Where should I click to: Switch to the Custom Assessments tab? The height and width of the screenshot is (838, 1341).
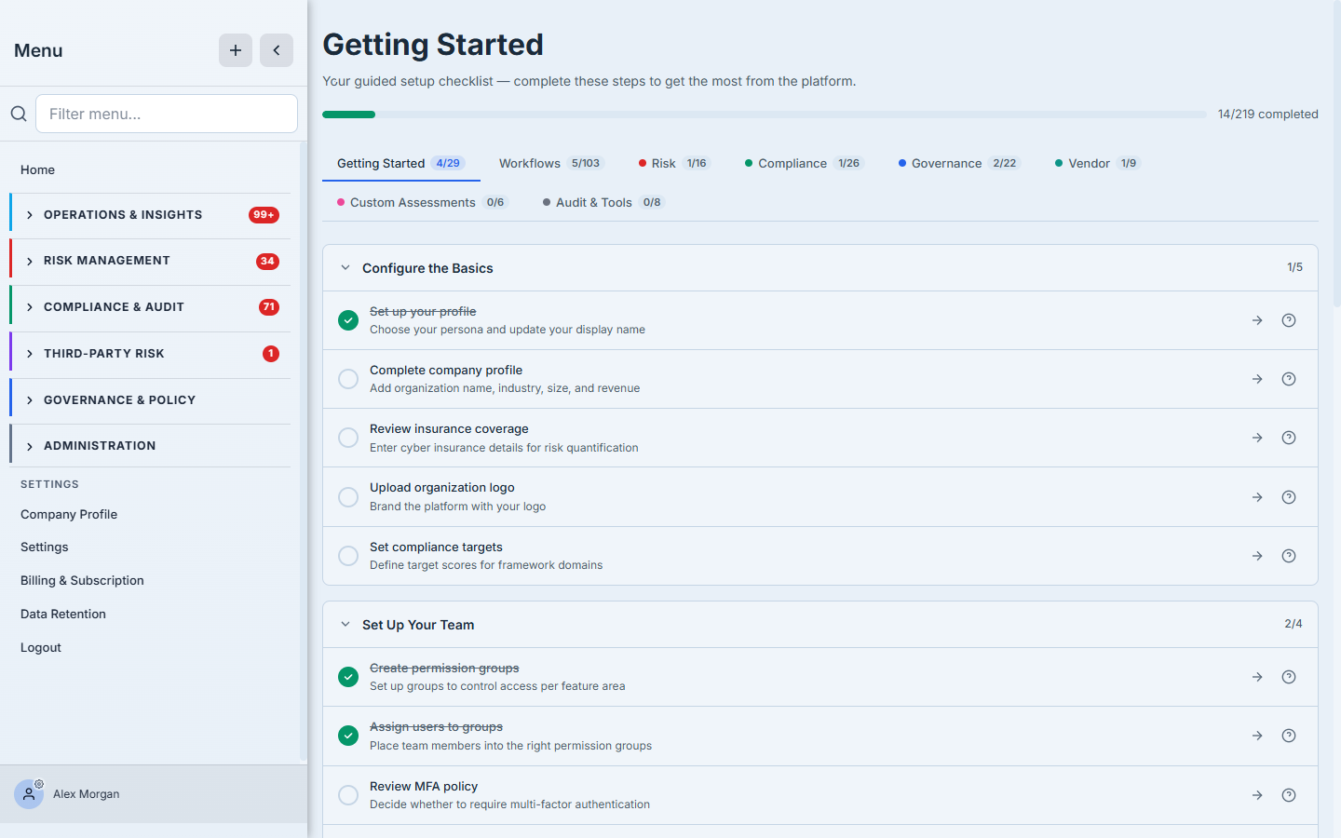point(423,202)
